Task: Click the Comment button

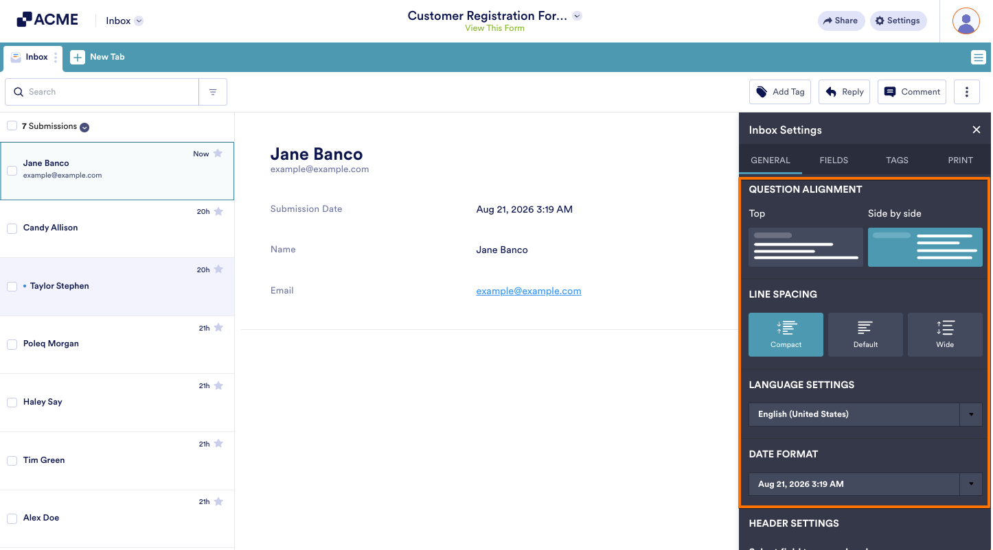Action: pyautogui.click(x=911, y=92)
